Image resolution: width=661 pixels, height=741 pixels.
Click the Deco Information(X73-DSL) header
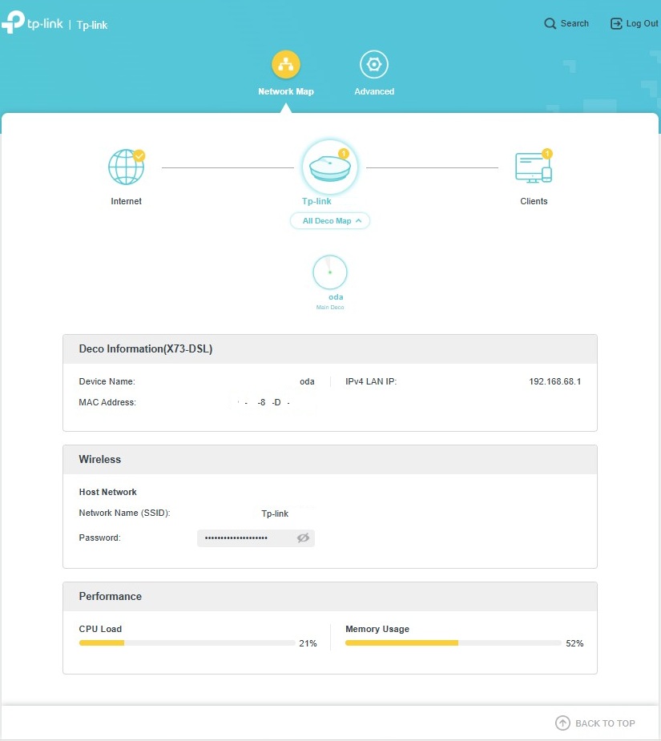(330, 348)
